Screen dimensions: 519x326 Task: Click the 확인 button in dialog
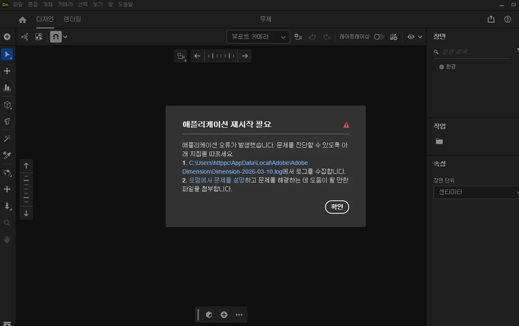337,207
